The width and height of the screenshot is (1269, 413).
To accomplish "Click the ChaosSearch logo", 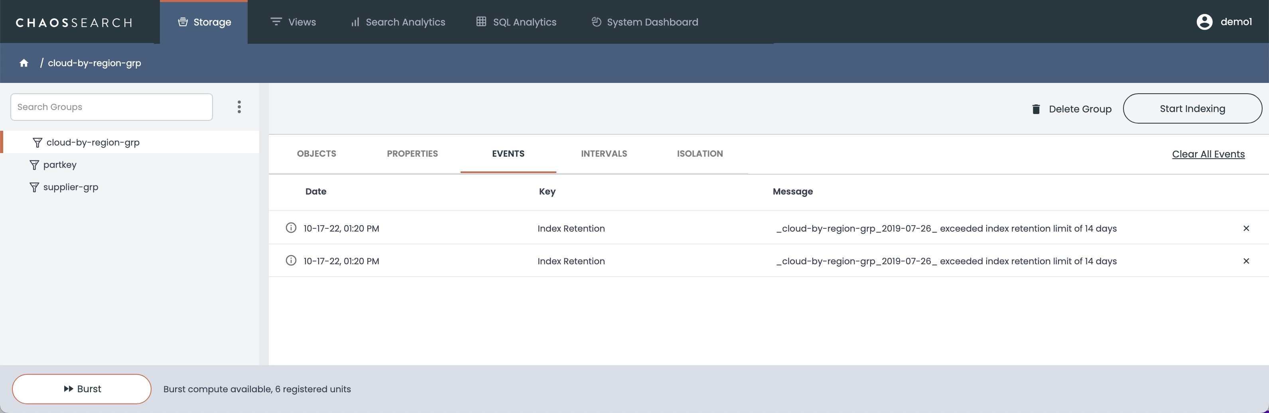I will 74,23.
